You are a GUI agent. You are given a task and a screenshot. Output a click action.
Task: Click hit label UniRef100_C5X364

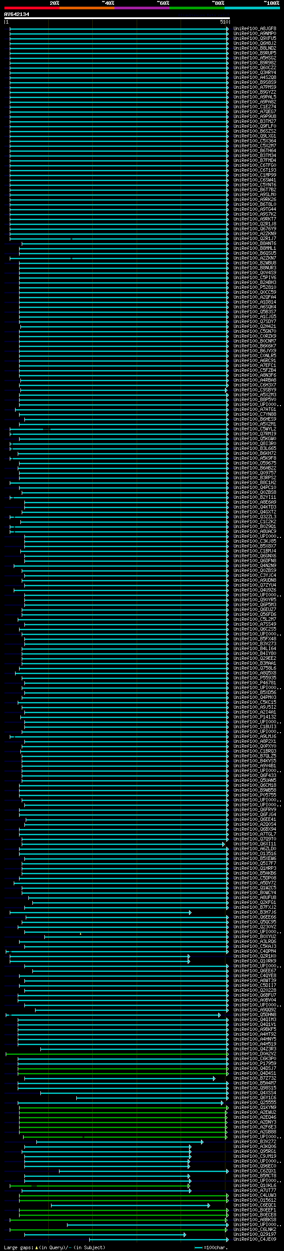[x=254, y=141]
